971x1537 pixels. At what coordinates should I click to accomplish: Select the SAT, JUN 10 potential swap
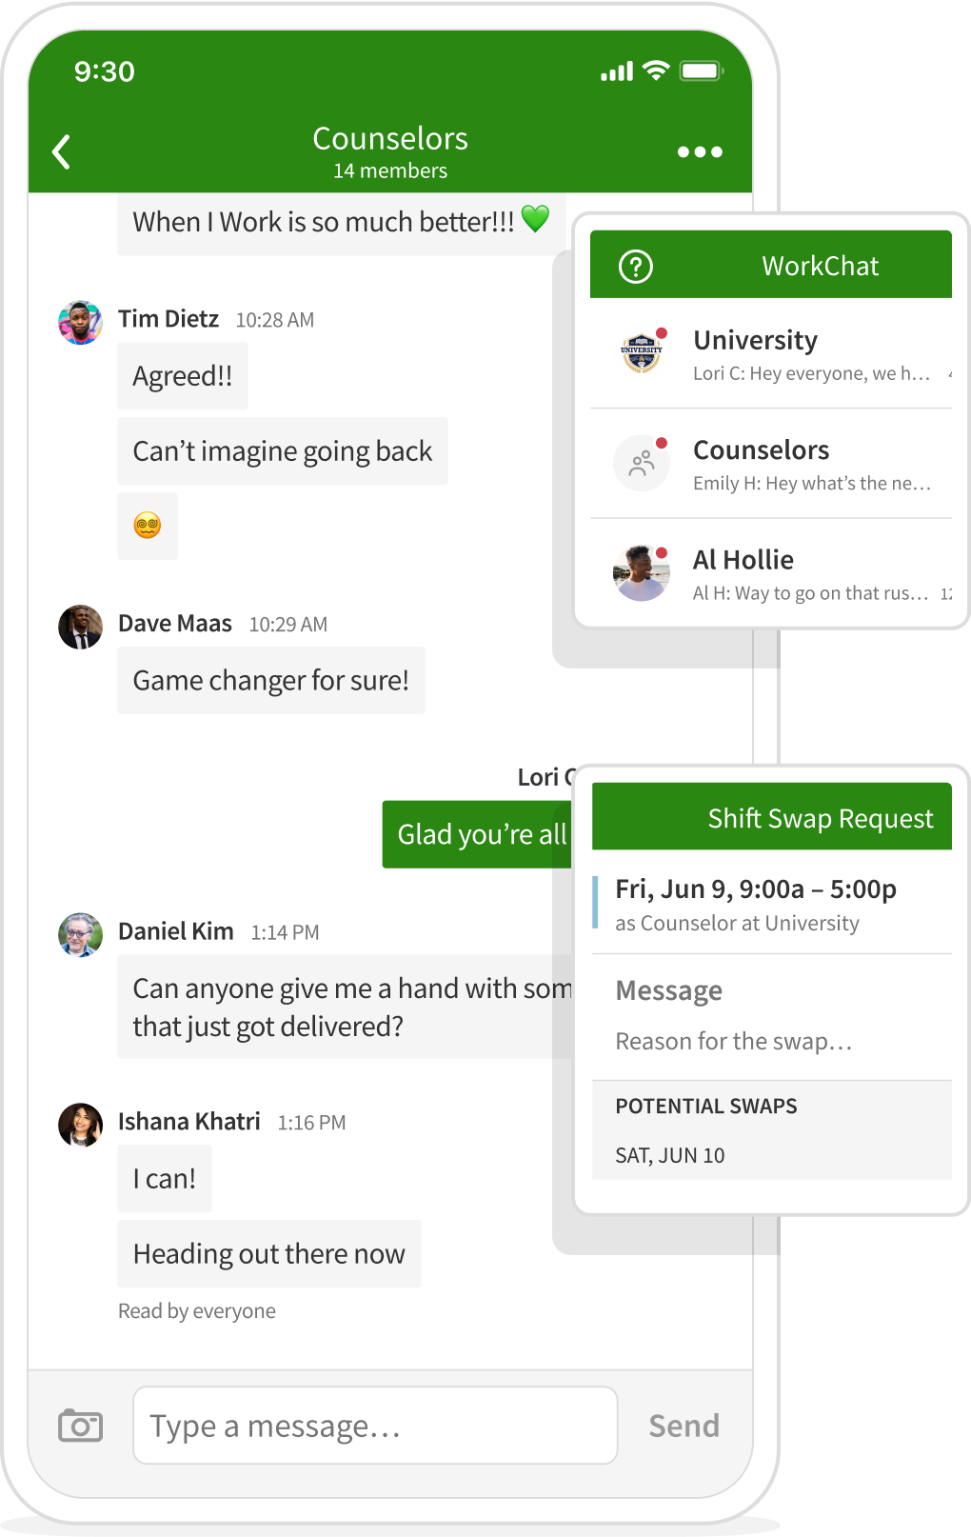tap(670, 1155)
